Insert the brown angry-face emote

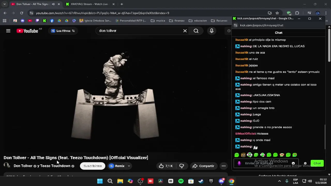point(243,155)
